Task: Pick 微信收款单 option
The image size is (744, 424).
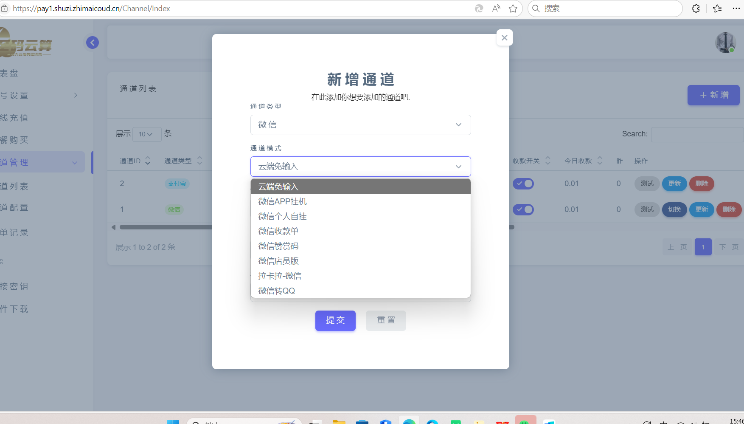Action: point(360,231)
